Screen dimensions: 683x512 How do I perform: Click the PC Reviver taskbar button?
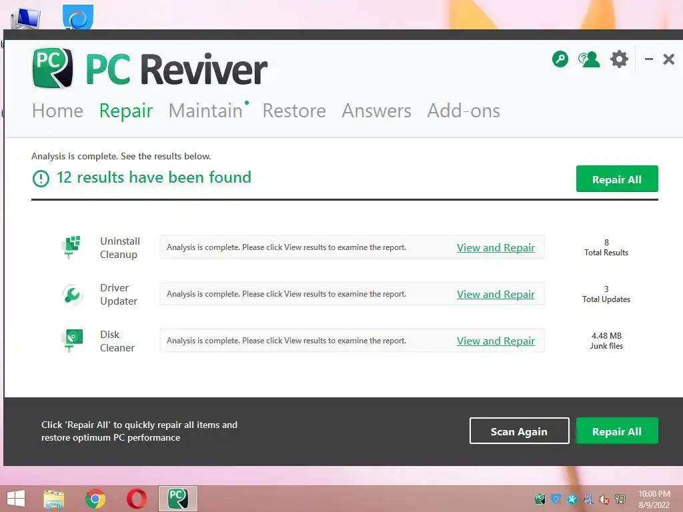(177, 499)
